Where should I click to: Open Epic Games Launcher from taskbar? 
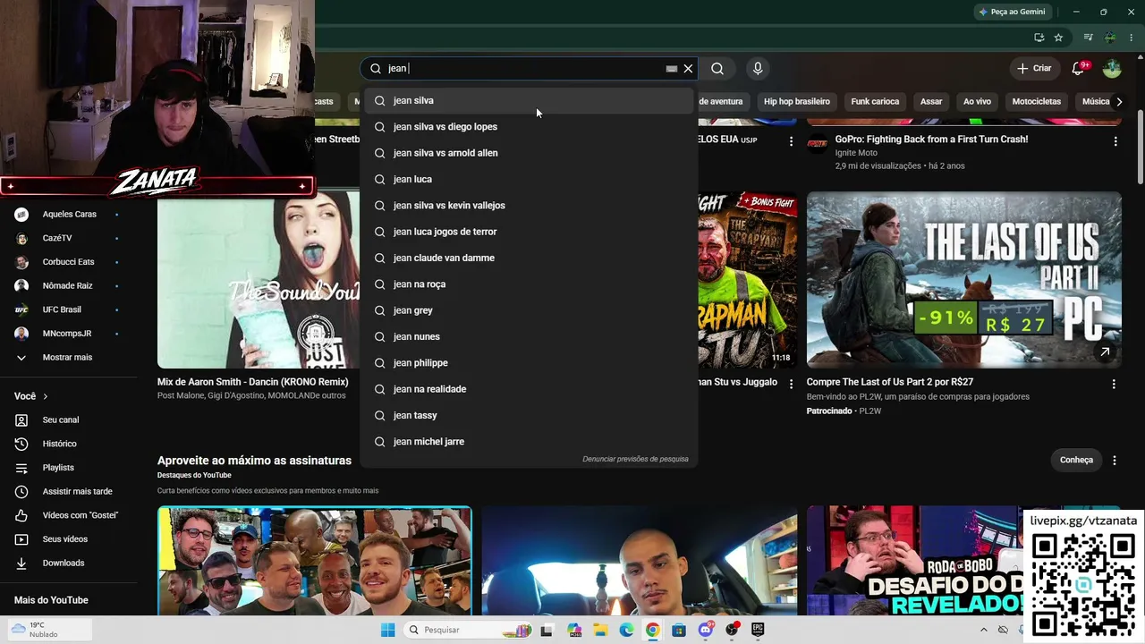click(758, 630)
